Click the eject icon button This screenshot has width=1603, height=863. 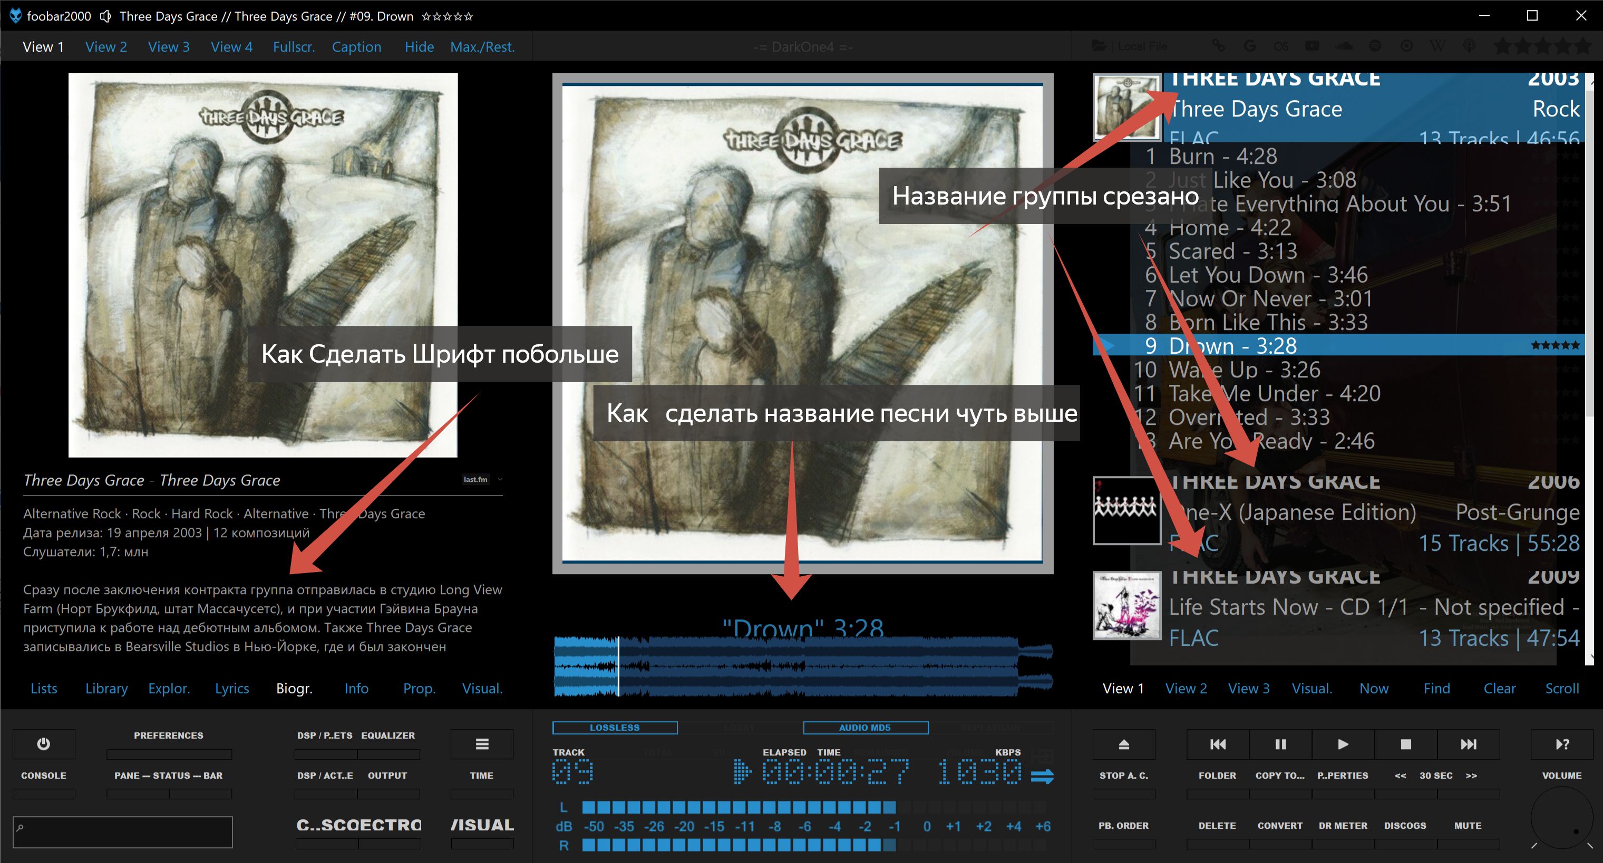point(1123,744)
